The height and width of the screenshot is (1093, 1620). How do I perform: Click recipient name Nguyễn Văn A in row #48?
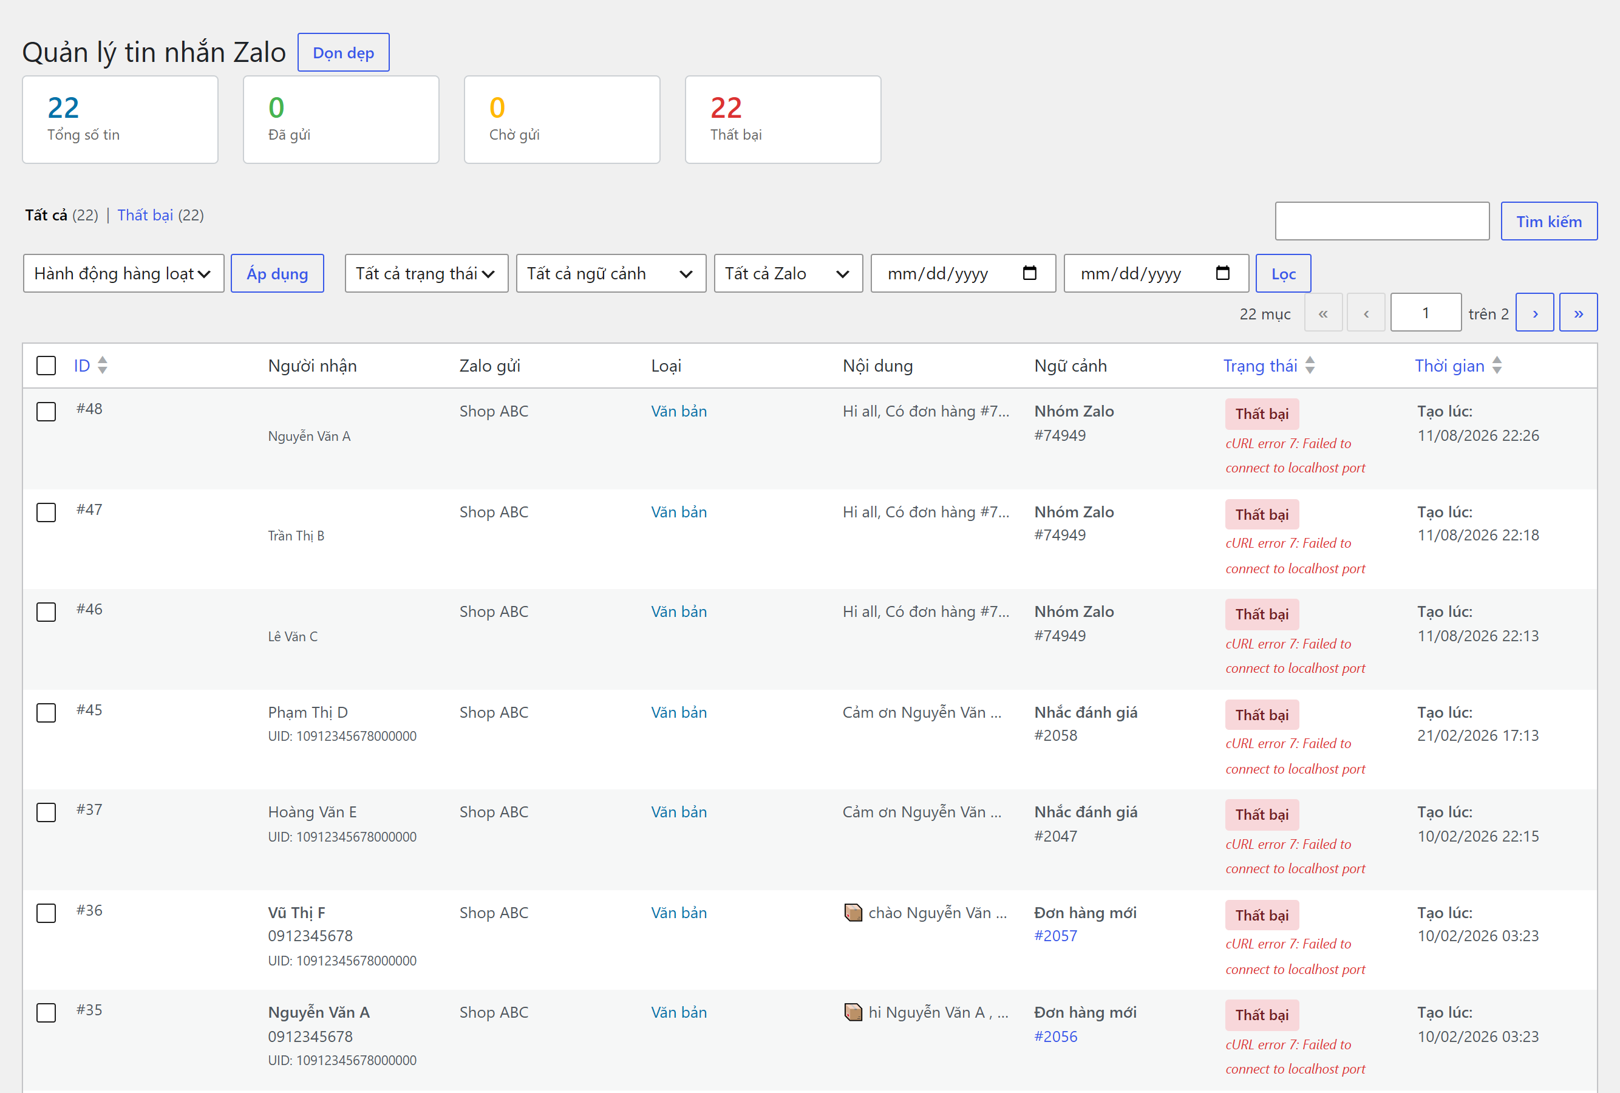click(x=309, y=437)
